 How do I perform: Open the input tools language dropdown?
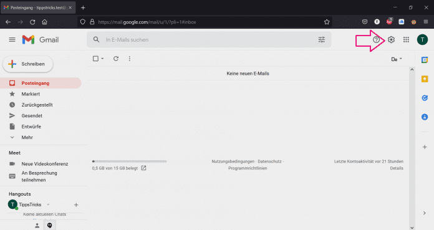pyautogui.click(x=397, y=59)
